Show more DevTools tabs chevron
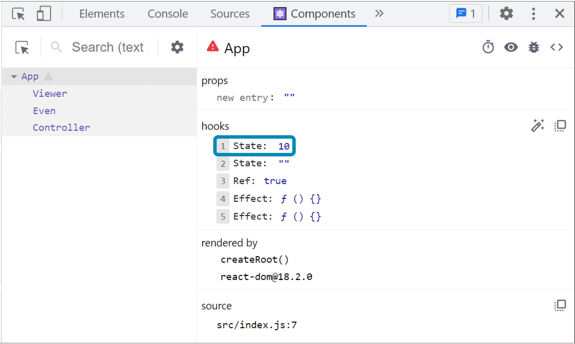The width and height of the screenshot is (575, 344). (379, 14)
